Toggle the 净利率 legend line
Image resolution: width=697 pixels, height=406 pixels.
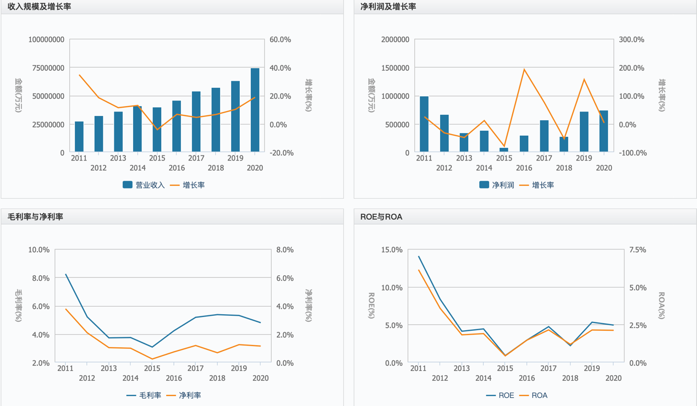click(x=183, y=395)
